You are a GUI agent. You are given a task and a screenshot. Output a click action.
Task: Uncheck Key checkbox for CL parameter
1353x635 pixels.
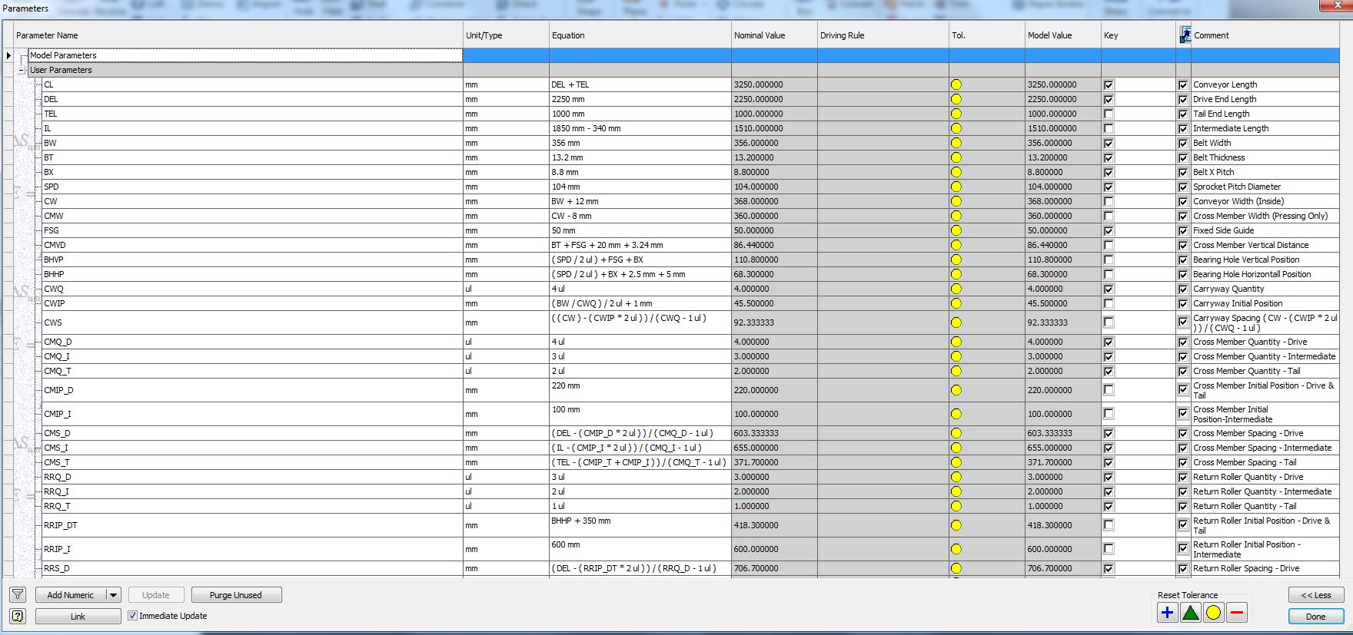1108,84
